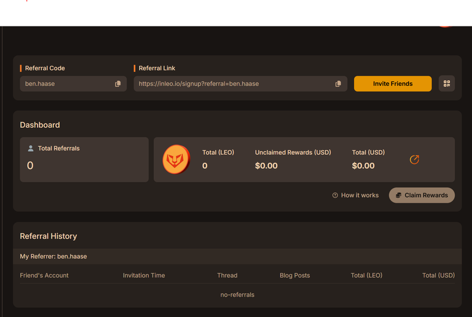
Task: Click the Referral History heading
Action: click(x=49, y=236)
